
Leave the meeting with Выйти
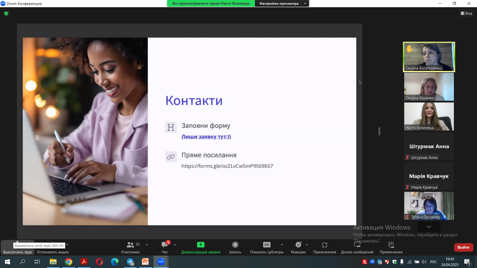[463, 247]
